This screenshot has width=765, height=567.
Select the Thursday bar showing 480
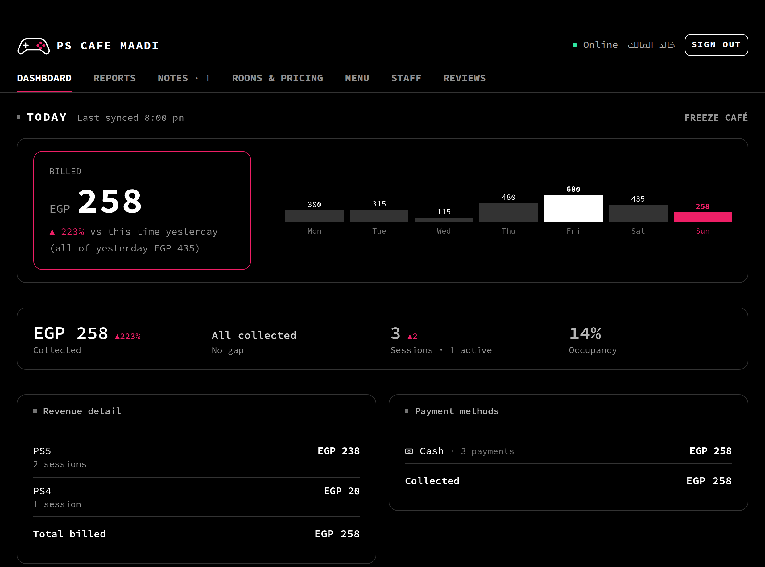pyautogui.click(x=508, y=212)
